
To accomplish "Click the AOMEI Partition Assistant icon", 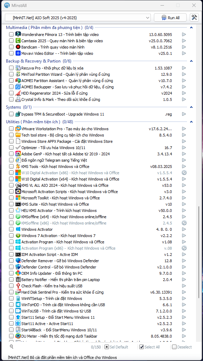I will coord(18,81).
